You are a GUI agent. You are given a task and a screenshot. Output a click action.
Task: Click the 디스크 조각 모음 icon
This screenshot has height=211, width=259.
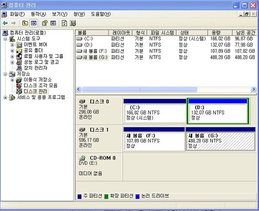[x=19, y=85]
